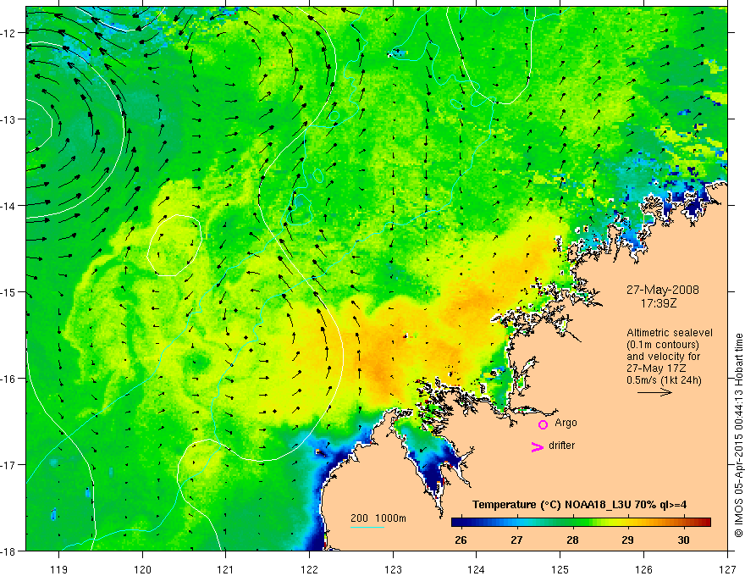Click the longitude axis label '125'
745x576 pixels.
tap(560, 569)
